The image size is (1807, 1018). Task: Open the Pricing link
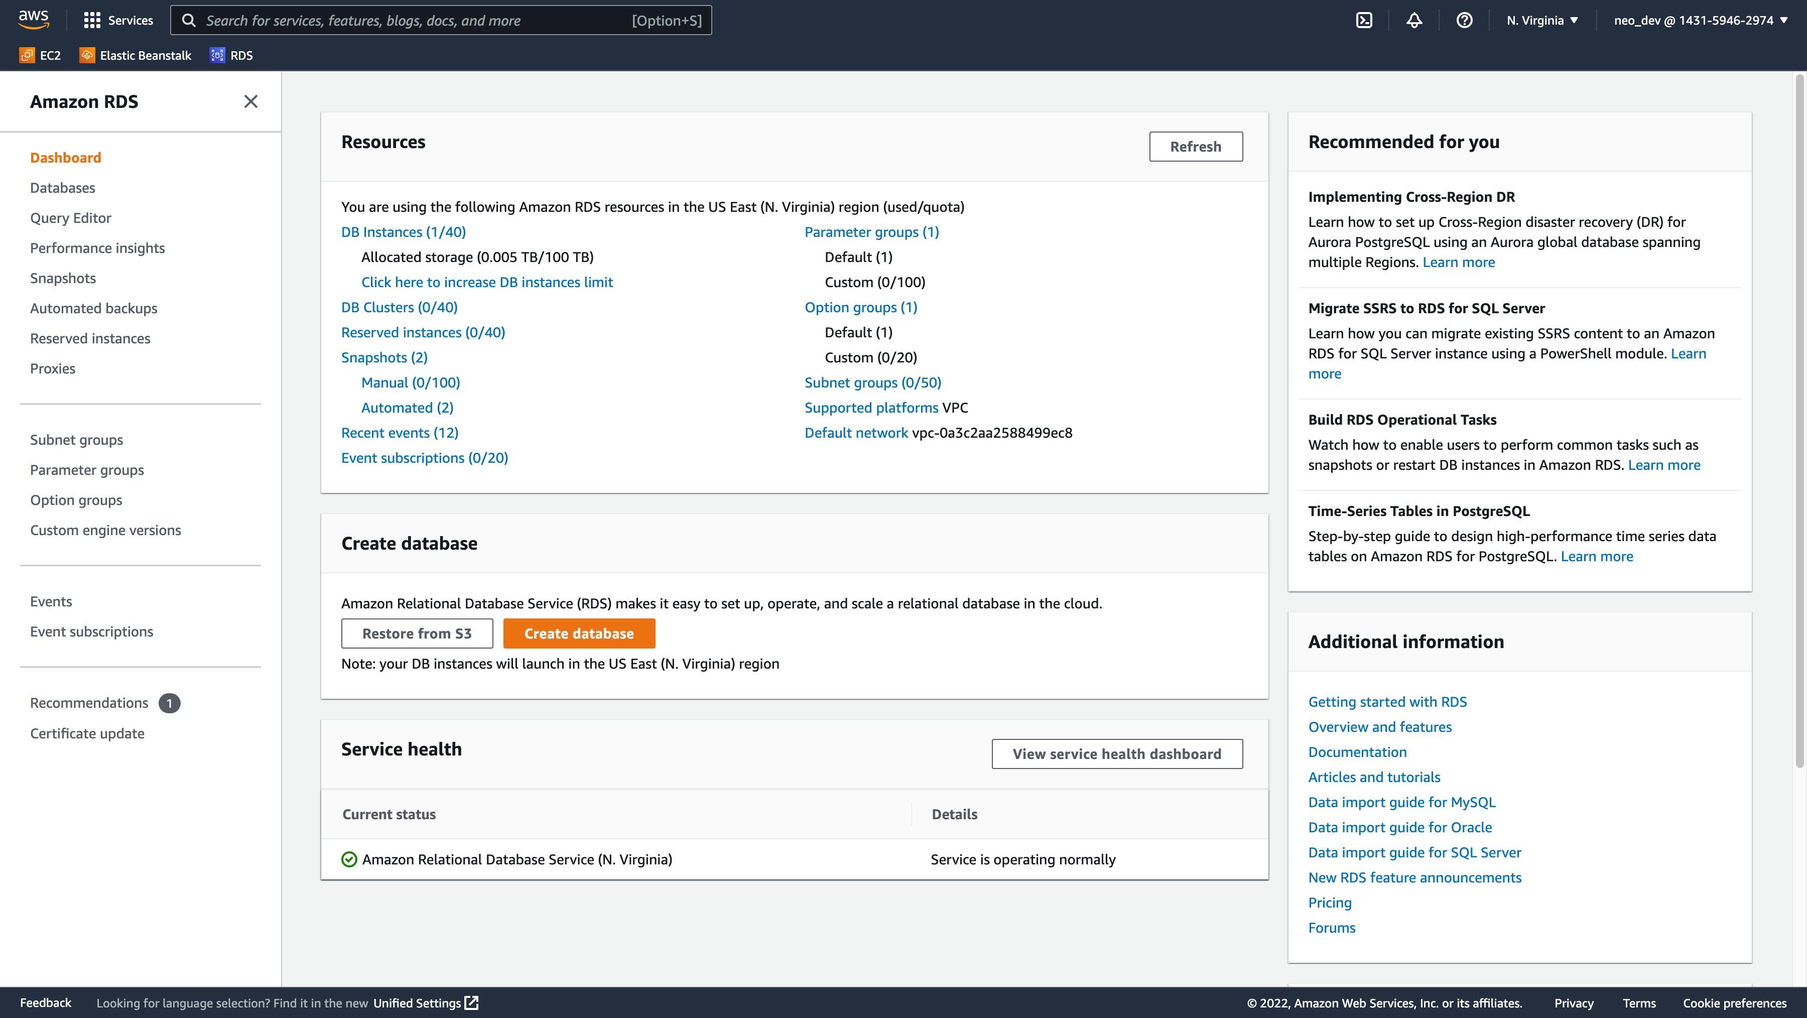1330,903
